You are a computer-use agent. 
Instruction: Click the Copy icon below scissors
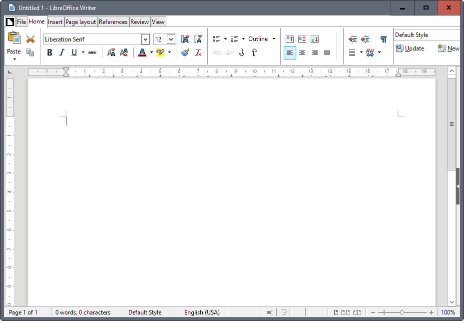pos(30,52)
